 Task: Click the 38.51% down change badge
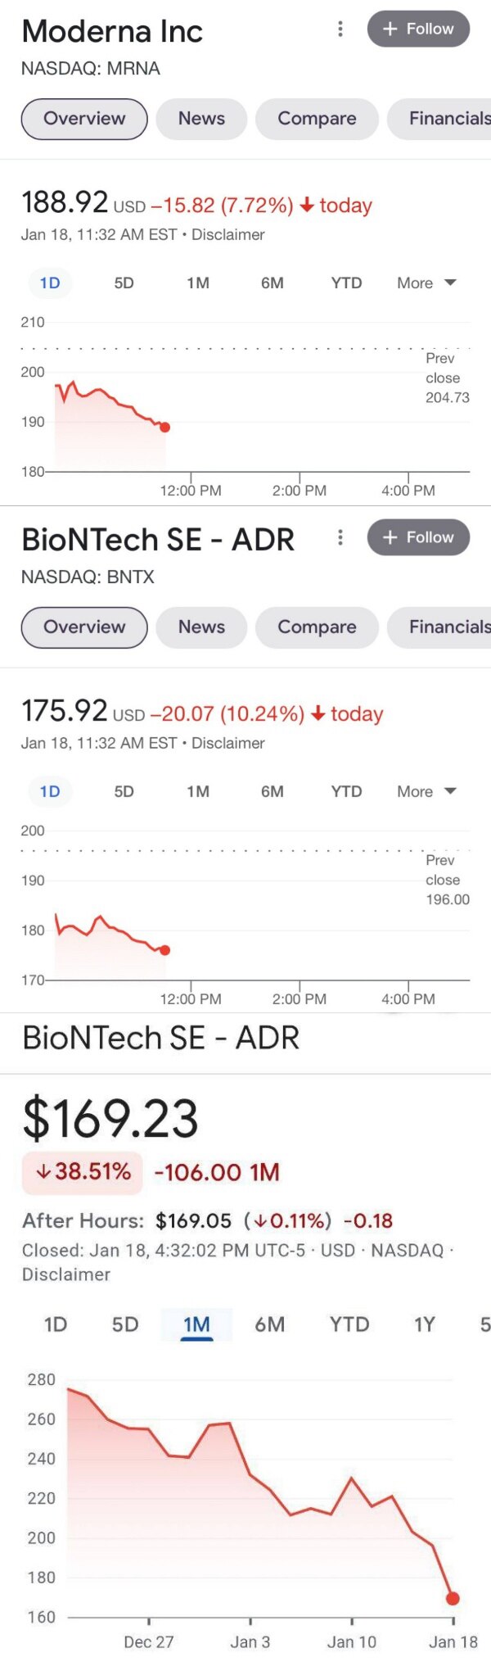click(82, 1172)
